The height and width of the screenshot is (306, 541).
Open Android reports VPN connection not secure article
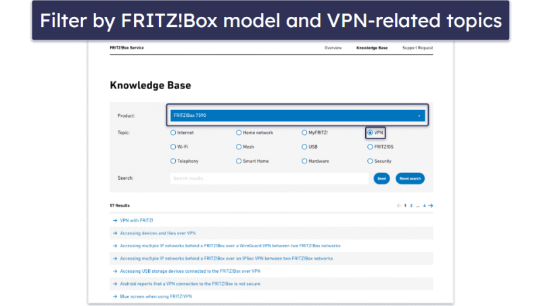pyautogui.click(x=190, y=284)
